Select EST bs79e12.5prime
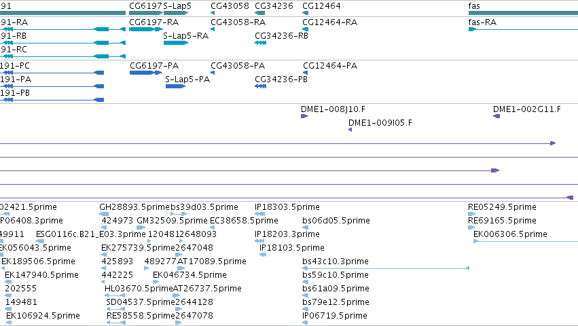Image resolution: width=578 pixels, height=326 pixels. pos(336,302)
